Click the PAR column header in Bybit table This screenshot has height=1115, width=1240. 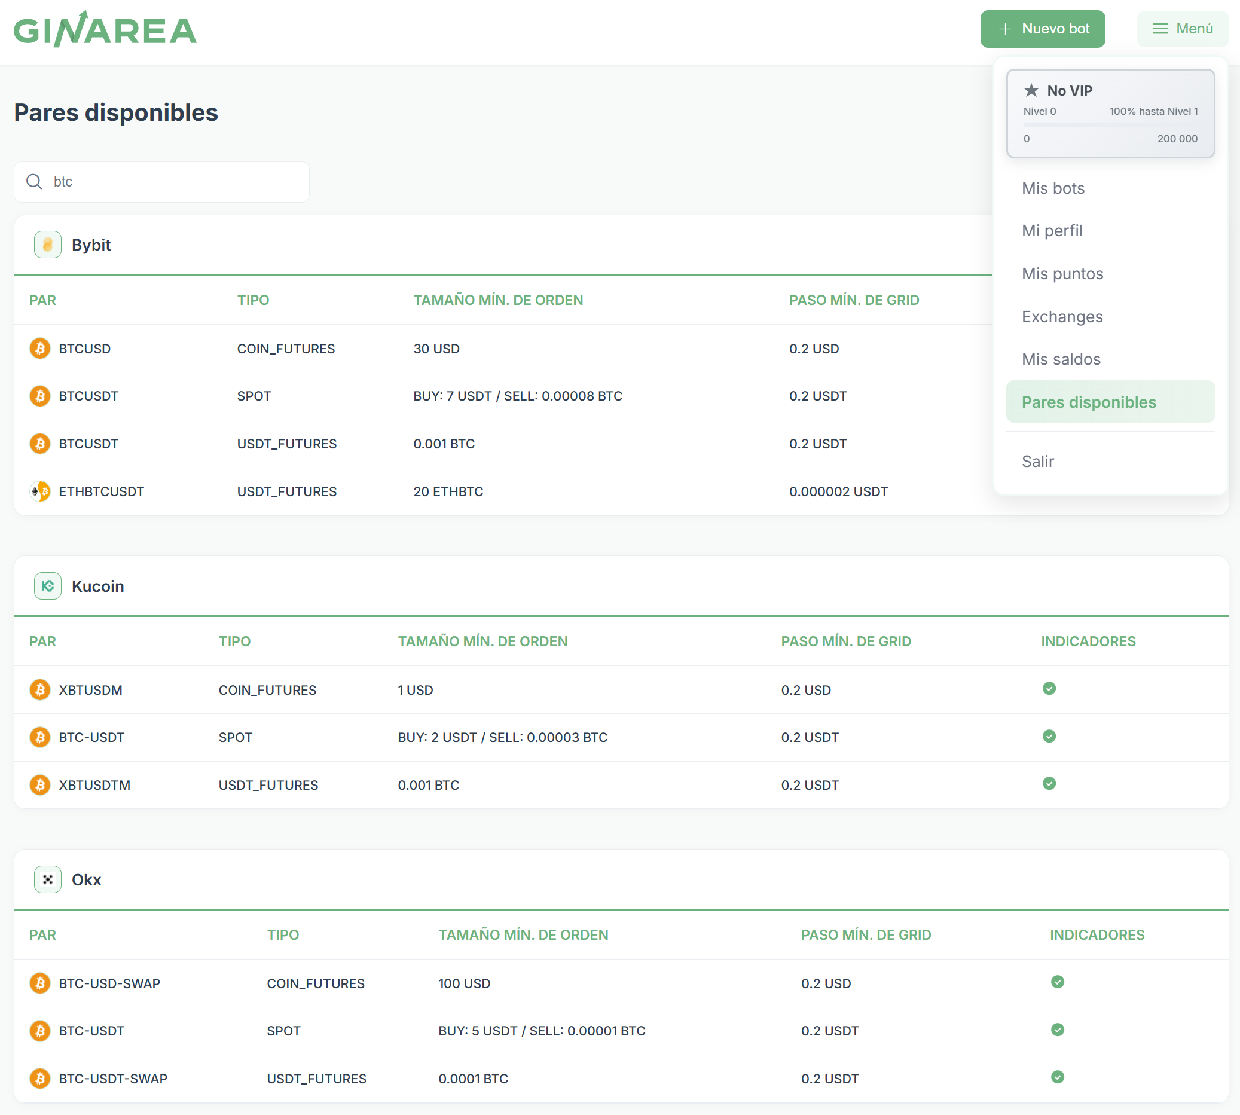43,300
